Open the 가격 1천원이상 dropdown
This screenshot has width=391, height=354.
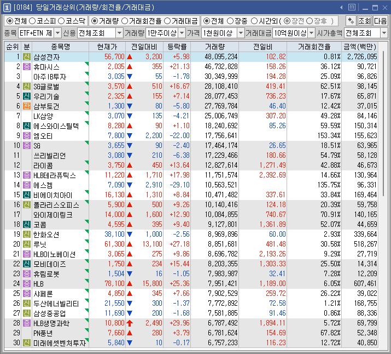pyautogui.click(x=241, y=33)
